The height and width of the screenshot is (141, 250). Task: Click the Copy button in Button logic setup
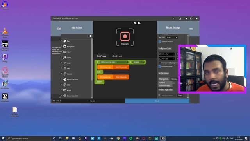(180, 96)
